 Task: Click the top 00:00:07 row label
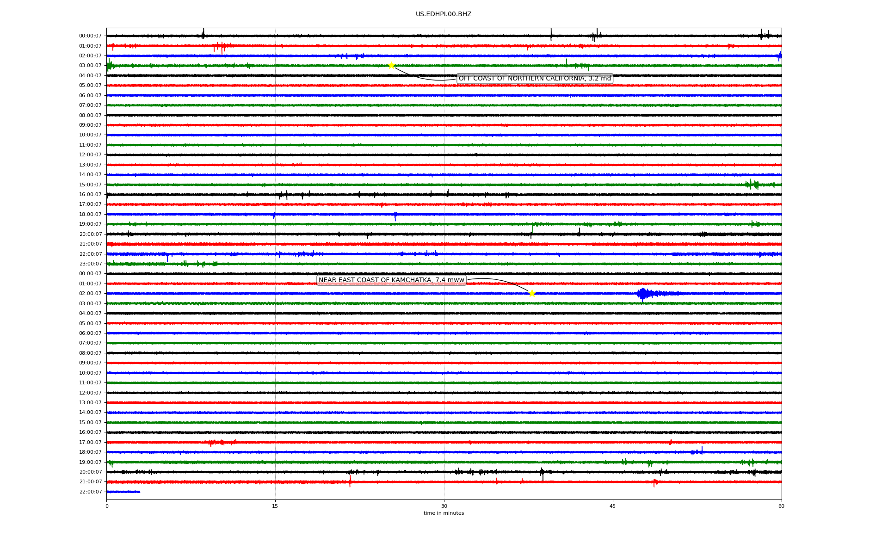point(90,36)
